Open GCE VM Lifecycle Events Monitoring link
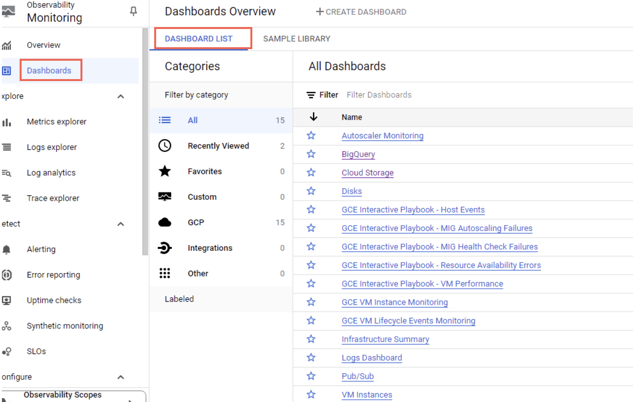 (x=408, y=321)
